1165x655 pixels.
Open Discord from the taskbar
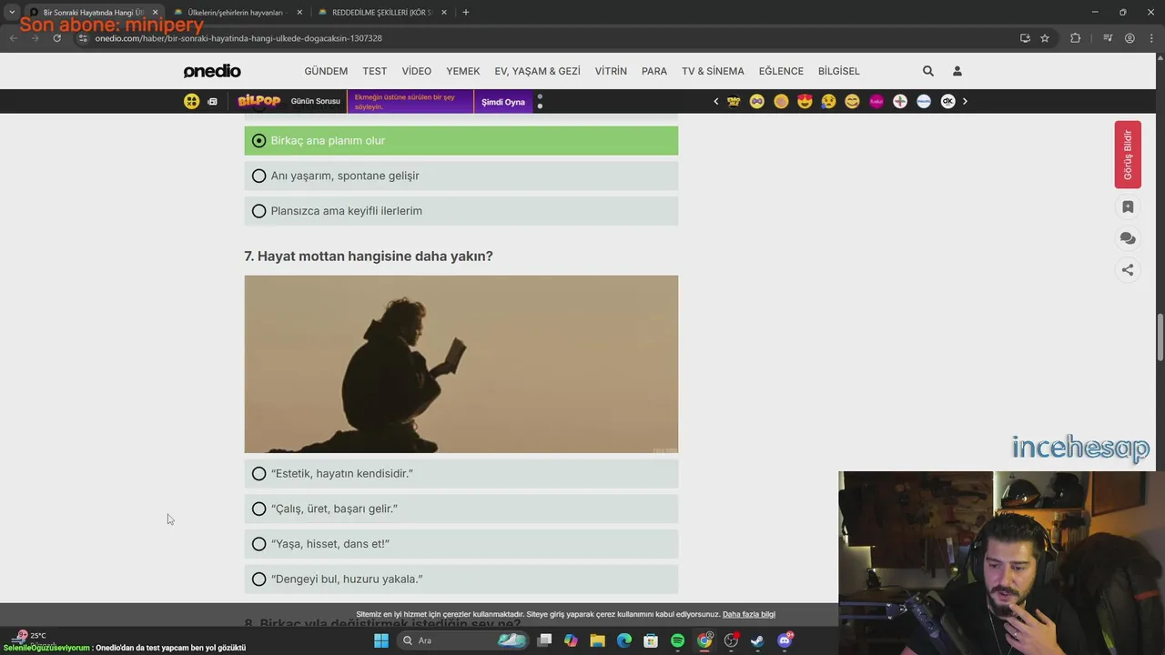click(785, 640)
